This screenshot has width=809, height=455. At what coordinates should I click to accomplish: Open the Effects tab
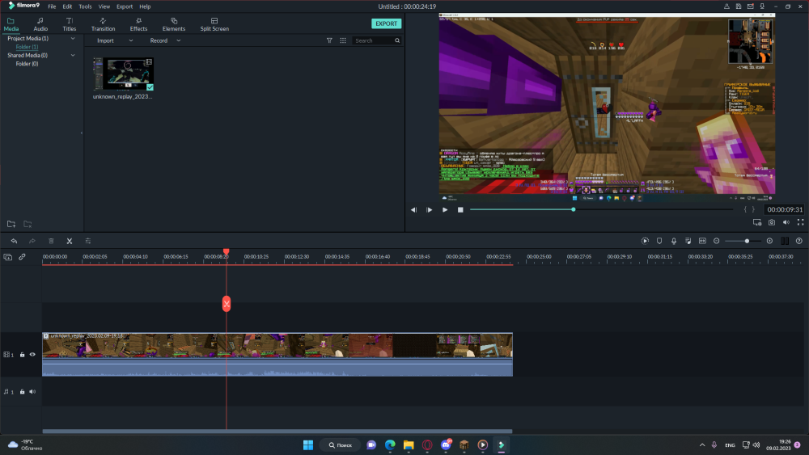click(138, 24)
